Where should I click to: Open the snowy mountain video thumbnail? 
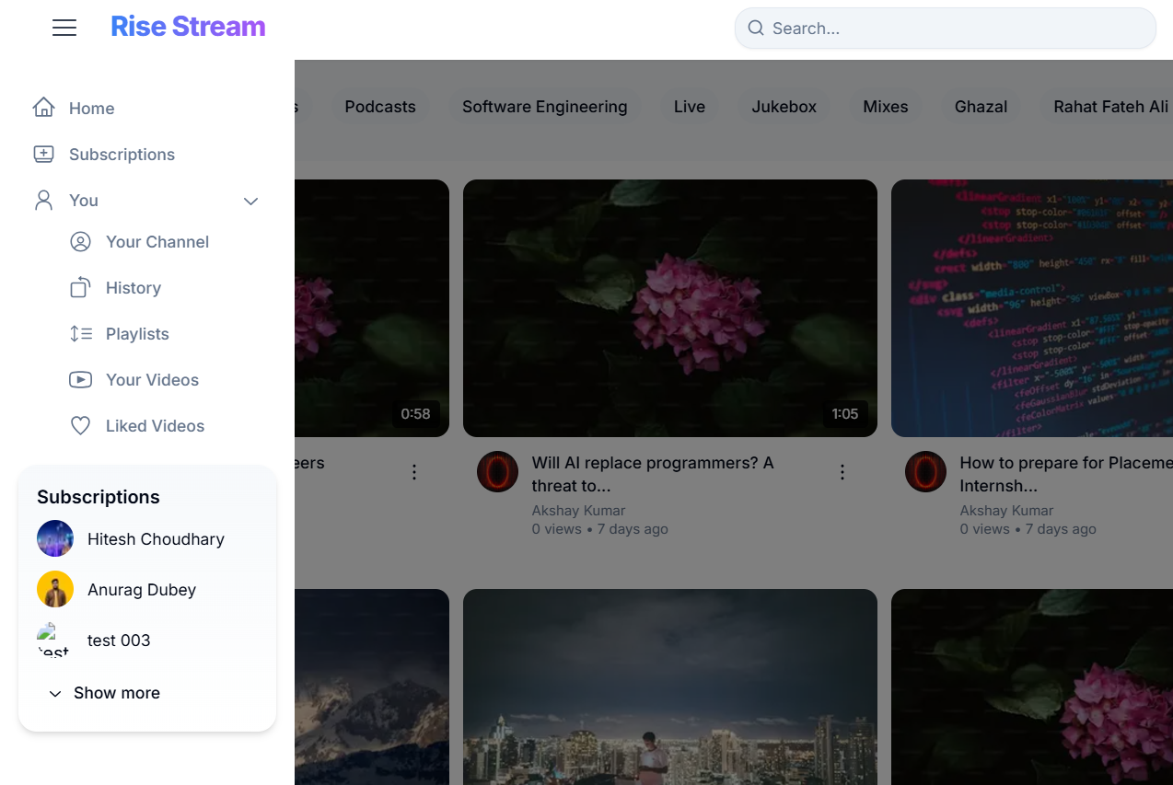(372, 687)
